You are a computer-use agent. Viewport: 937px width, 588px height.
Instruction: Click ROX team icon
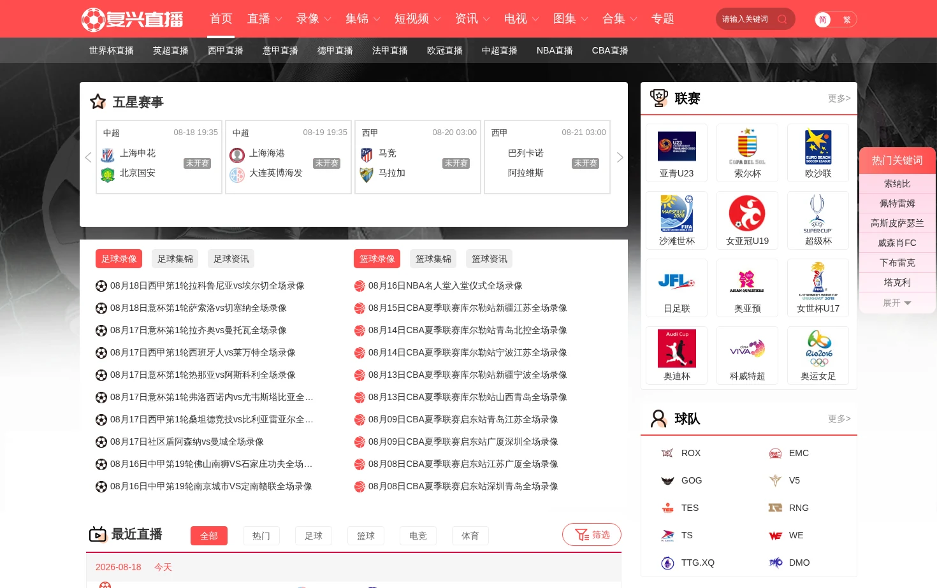click(x=667, y=453)
